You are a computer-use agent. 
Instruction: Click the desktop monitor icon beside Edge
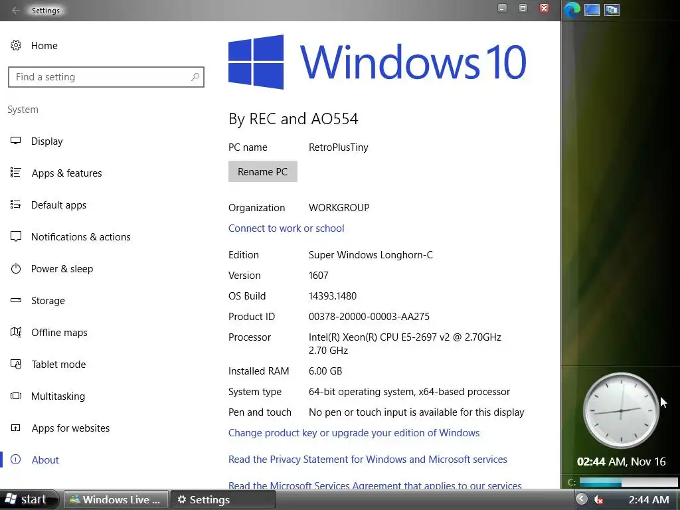point(592,9)
